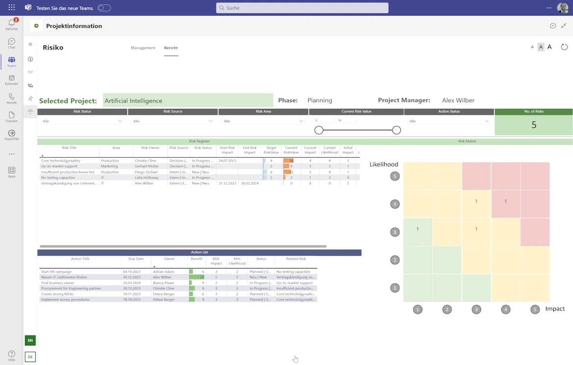
Task: Click the hamburger menu icon beside Risiko
Action: coord(30,45)
